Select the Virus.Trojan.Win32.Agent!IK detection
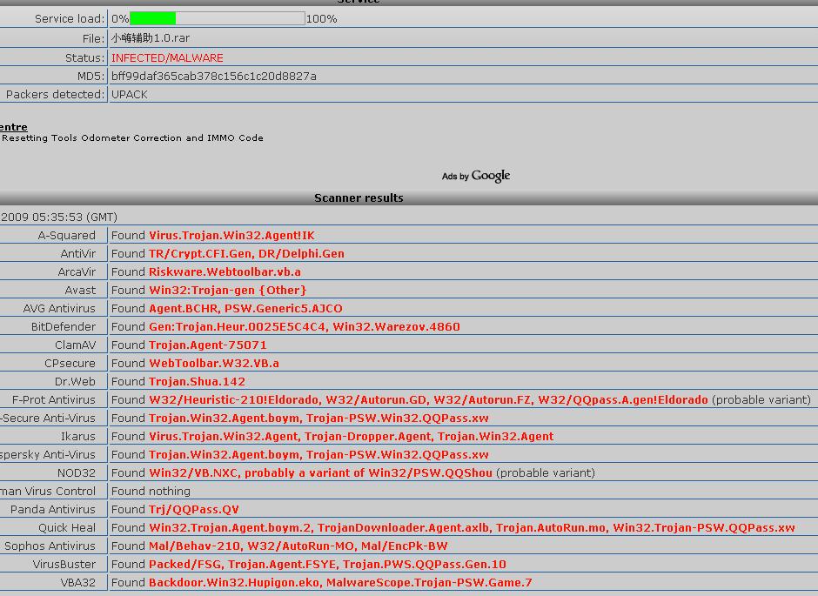This screenshot has height=596, width=818. point(231,235)
